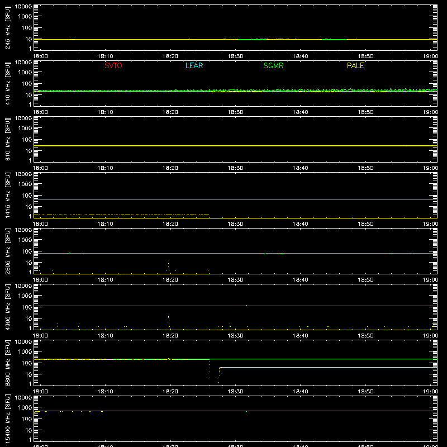
Task: Click the green SGMR trace in 1415 MHz plot
Action: (x=235, y=200)
